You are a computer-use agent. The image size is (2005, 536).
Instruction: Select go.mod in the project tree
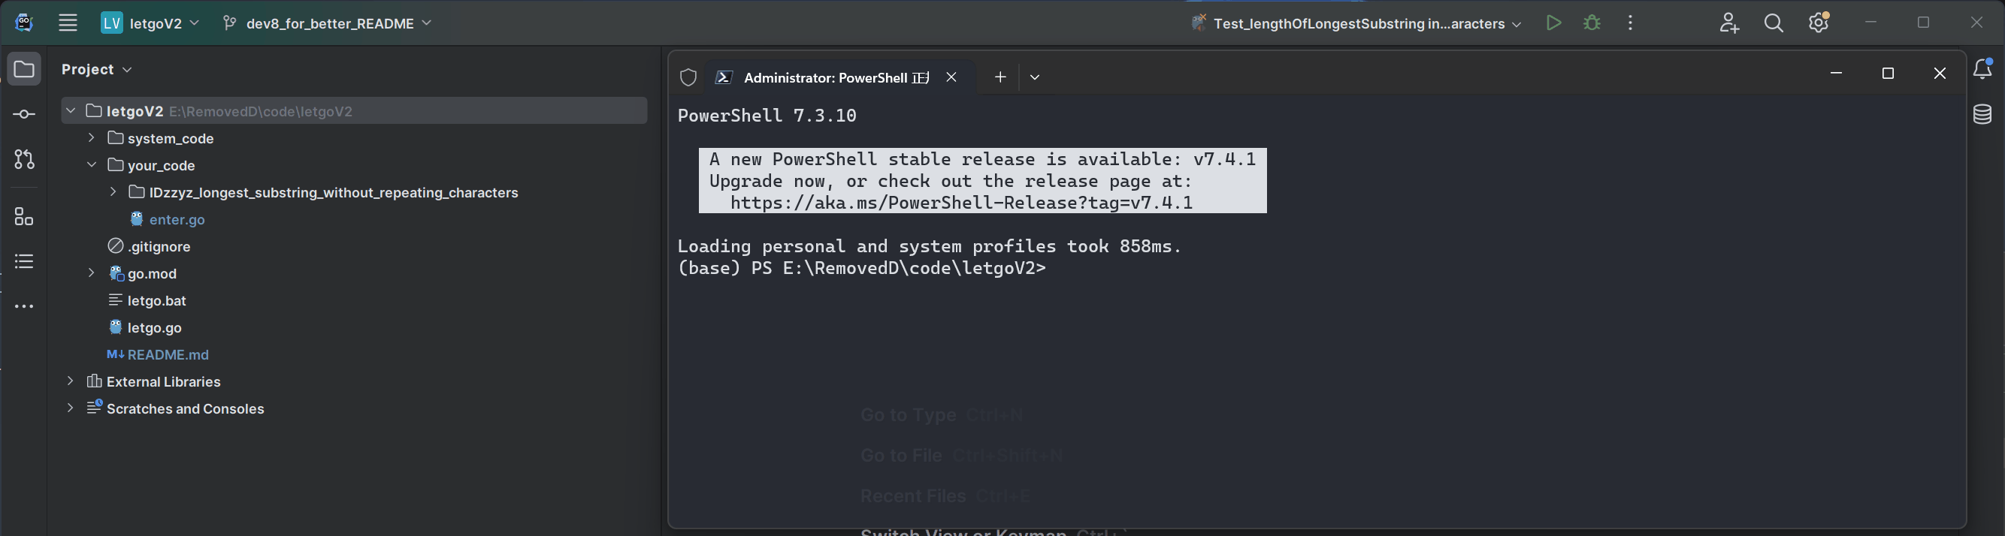(x=152, y=274)
